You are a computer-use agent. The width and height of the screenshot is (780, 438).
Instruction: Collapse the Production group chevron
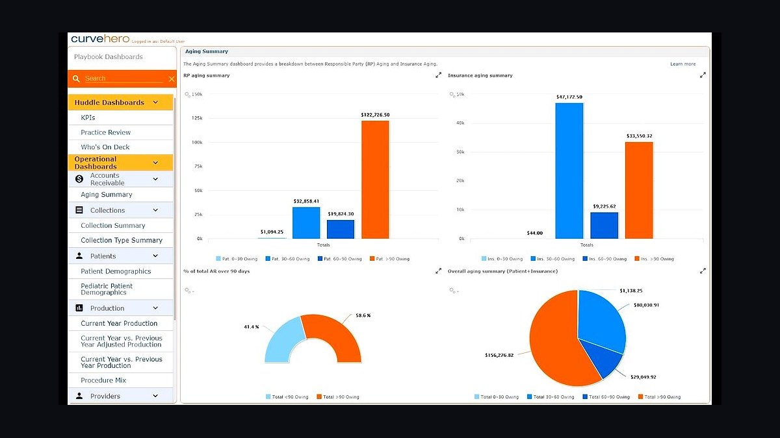(x=155, y=308)
